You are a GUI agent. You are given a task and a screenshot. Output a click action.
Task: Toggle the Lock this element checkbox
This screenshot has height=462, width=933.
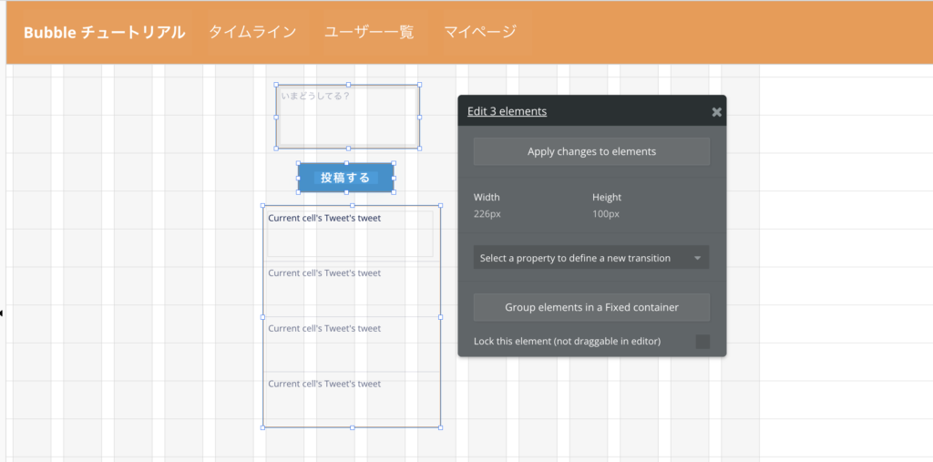[702, 342]
